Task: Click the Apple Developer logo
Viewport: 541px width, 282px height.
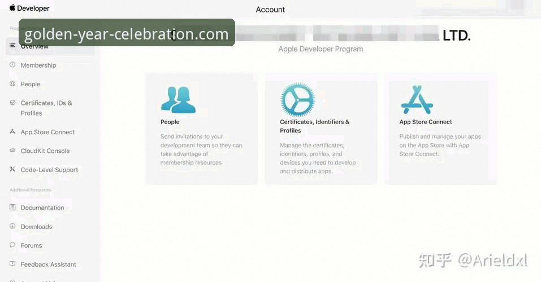Action: [x=29, y=8]
